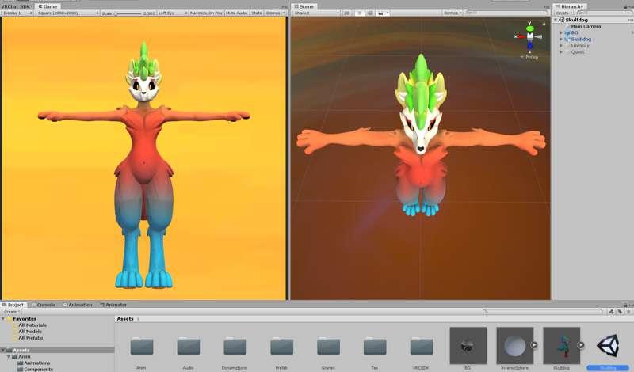Toggle Maximize On Play
The width and height of the screenshot is (634, 372).
pyautogui.click(x=206, y=13)
